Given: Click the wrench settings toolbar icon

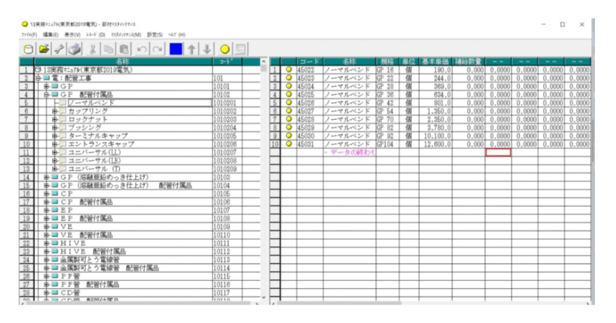Looking at the screenshot, I should 59,49.
